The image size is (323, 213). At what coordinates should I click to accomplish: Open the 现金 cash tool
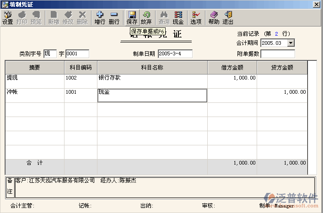(178, 18)
